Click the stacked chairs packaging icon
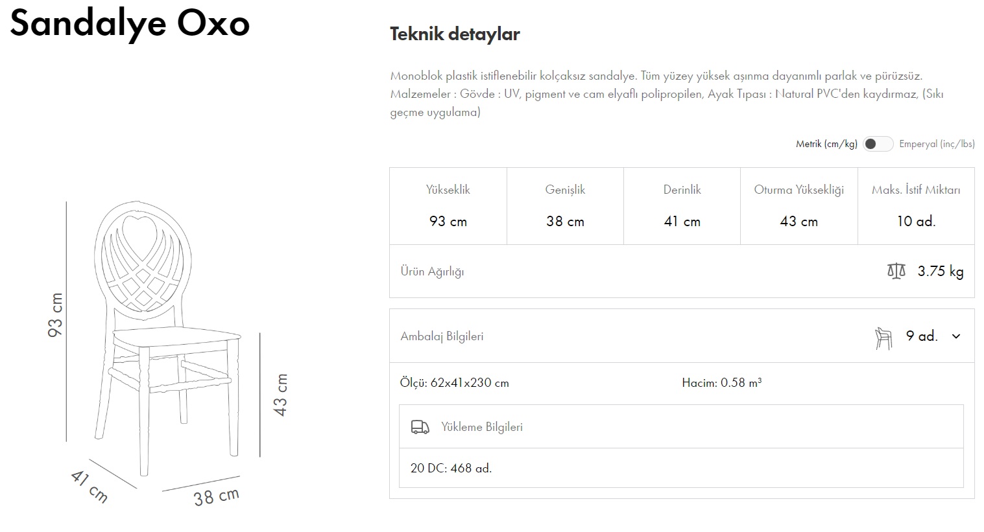This screenshot has height=532, width=984. click(883, 338)
